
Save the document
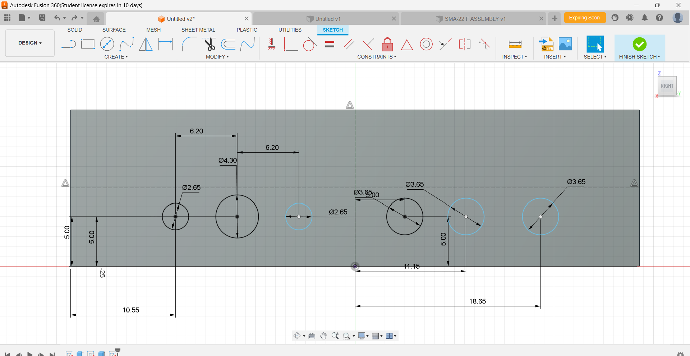pos(42,18)
